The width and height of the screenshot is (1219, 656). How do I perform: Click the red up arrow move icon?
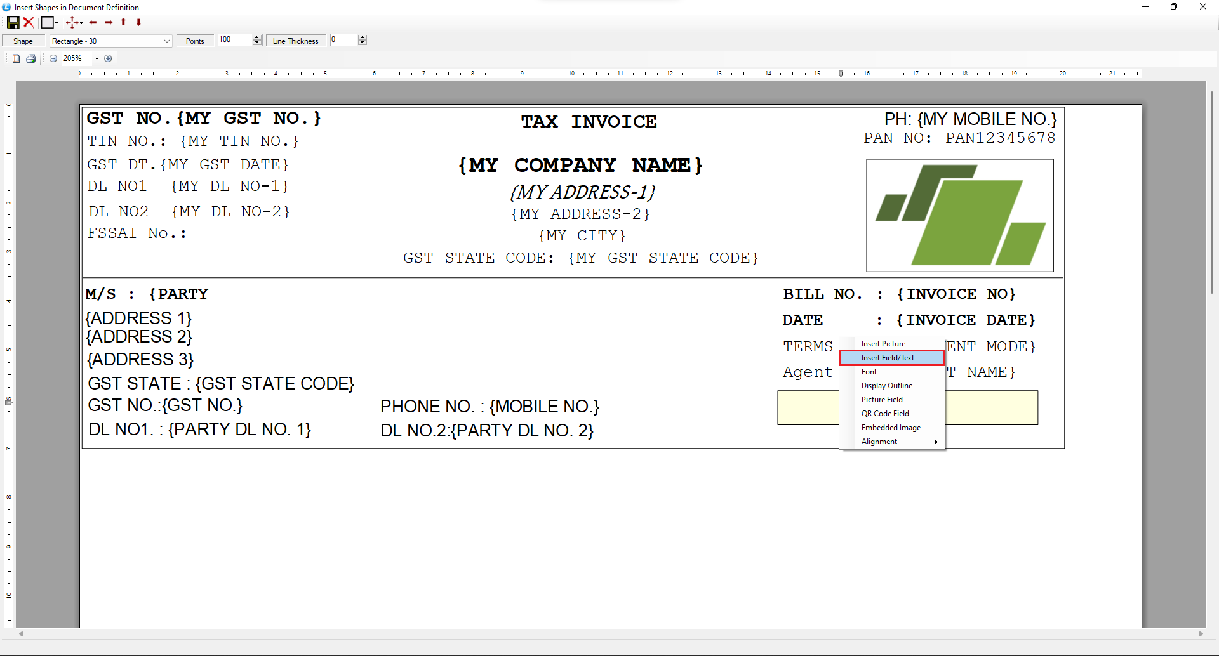(123, 23)
